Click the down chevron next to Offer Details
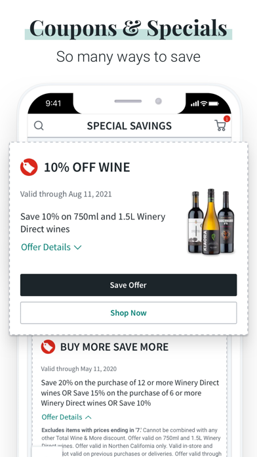Screen dimensions: 257x457 78,248
